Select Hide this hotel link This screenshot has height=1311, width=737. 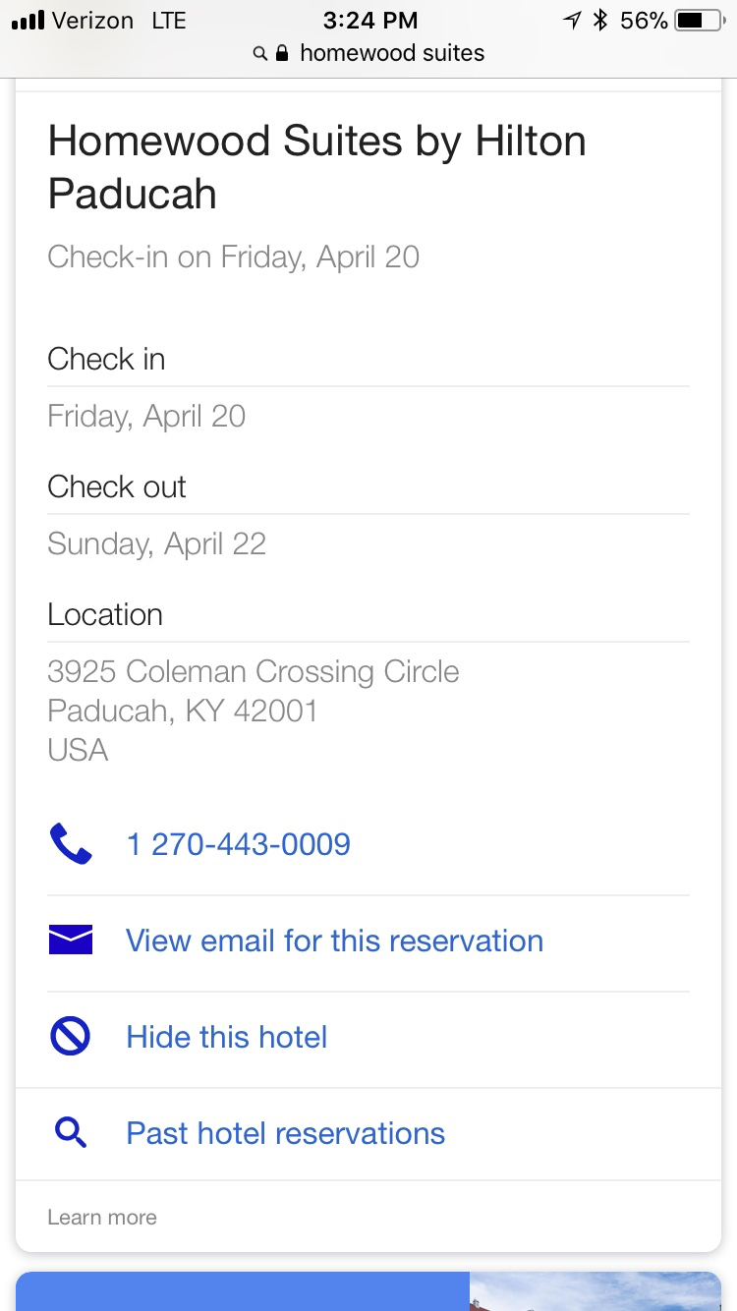[227, 1037]
